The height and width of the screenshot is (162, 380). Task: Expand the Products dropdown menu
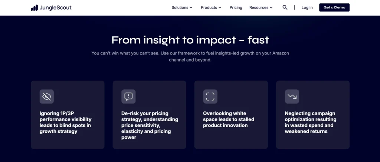point(211,7)
